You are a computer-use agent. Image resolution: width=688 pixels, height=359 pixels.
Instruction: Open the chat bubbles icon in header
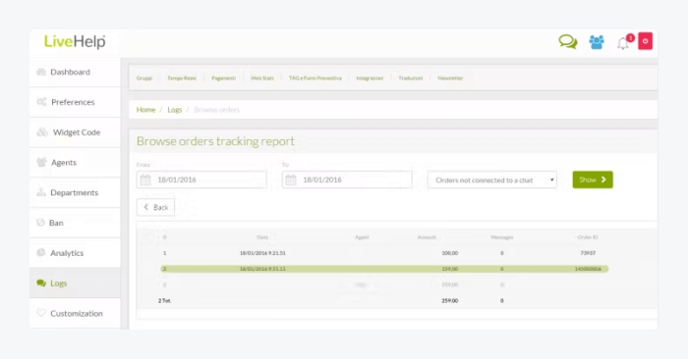[568, 42]
